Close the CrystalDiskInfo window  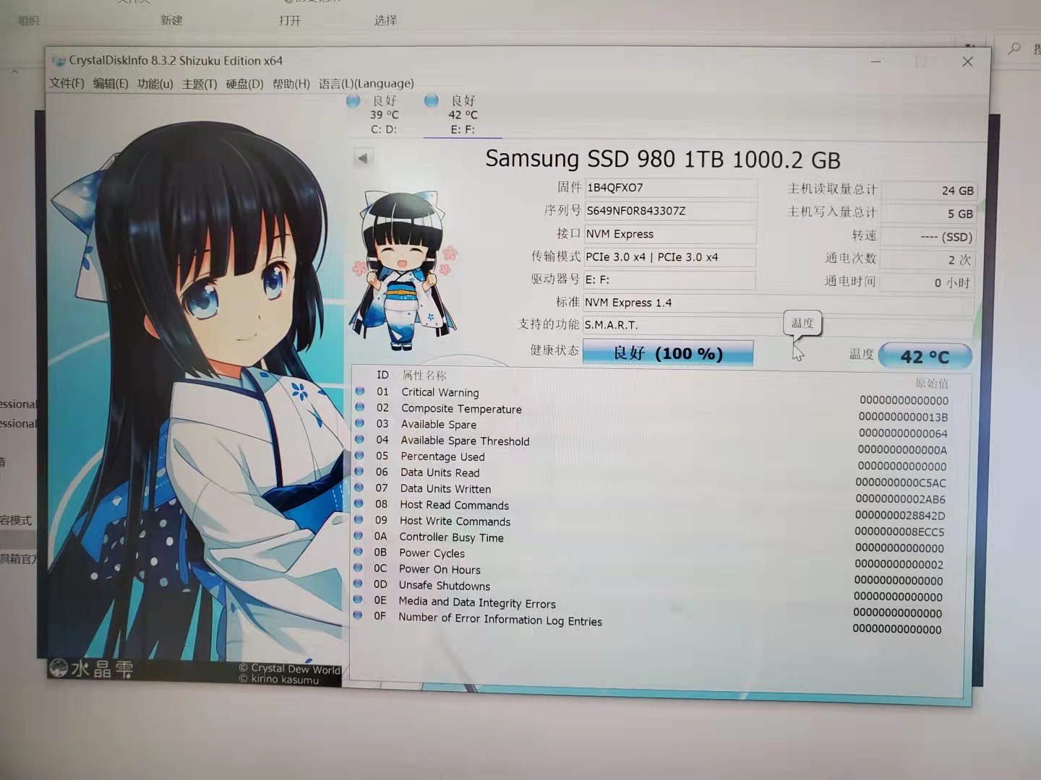click(x=967, y=62)
